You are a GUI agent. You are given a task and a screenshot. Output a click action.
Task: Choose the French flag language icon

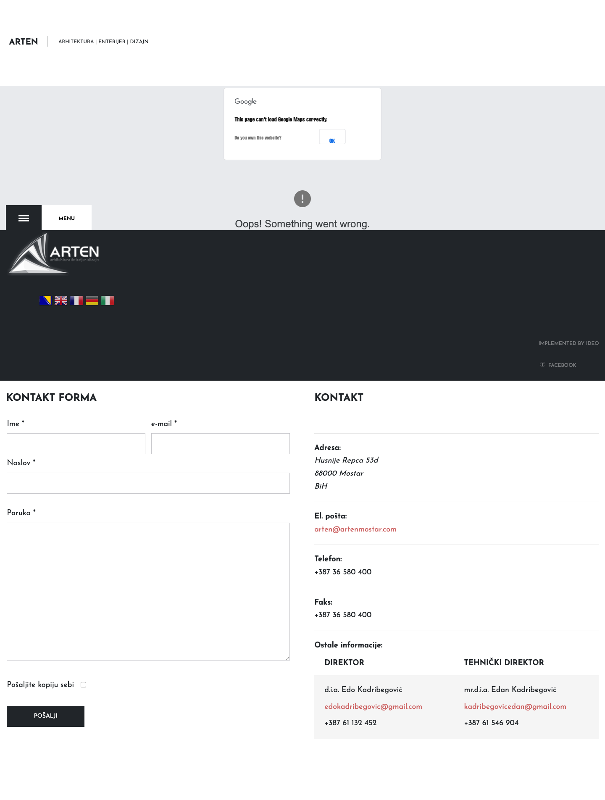(76, 300)
